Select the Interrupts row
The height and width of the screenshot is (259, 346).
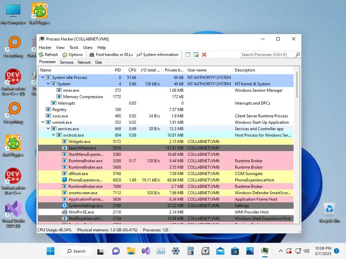point(166,103)
